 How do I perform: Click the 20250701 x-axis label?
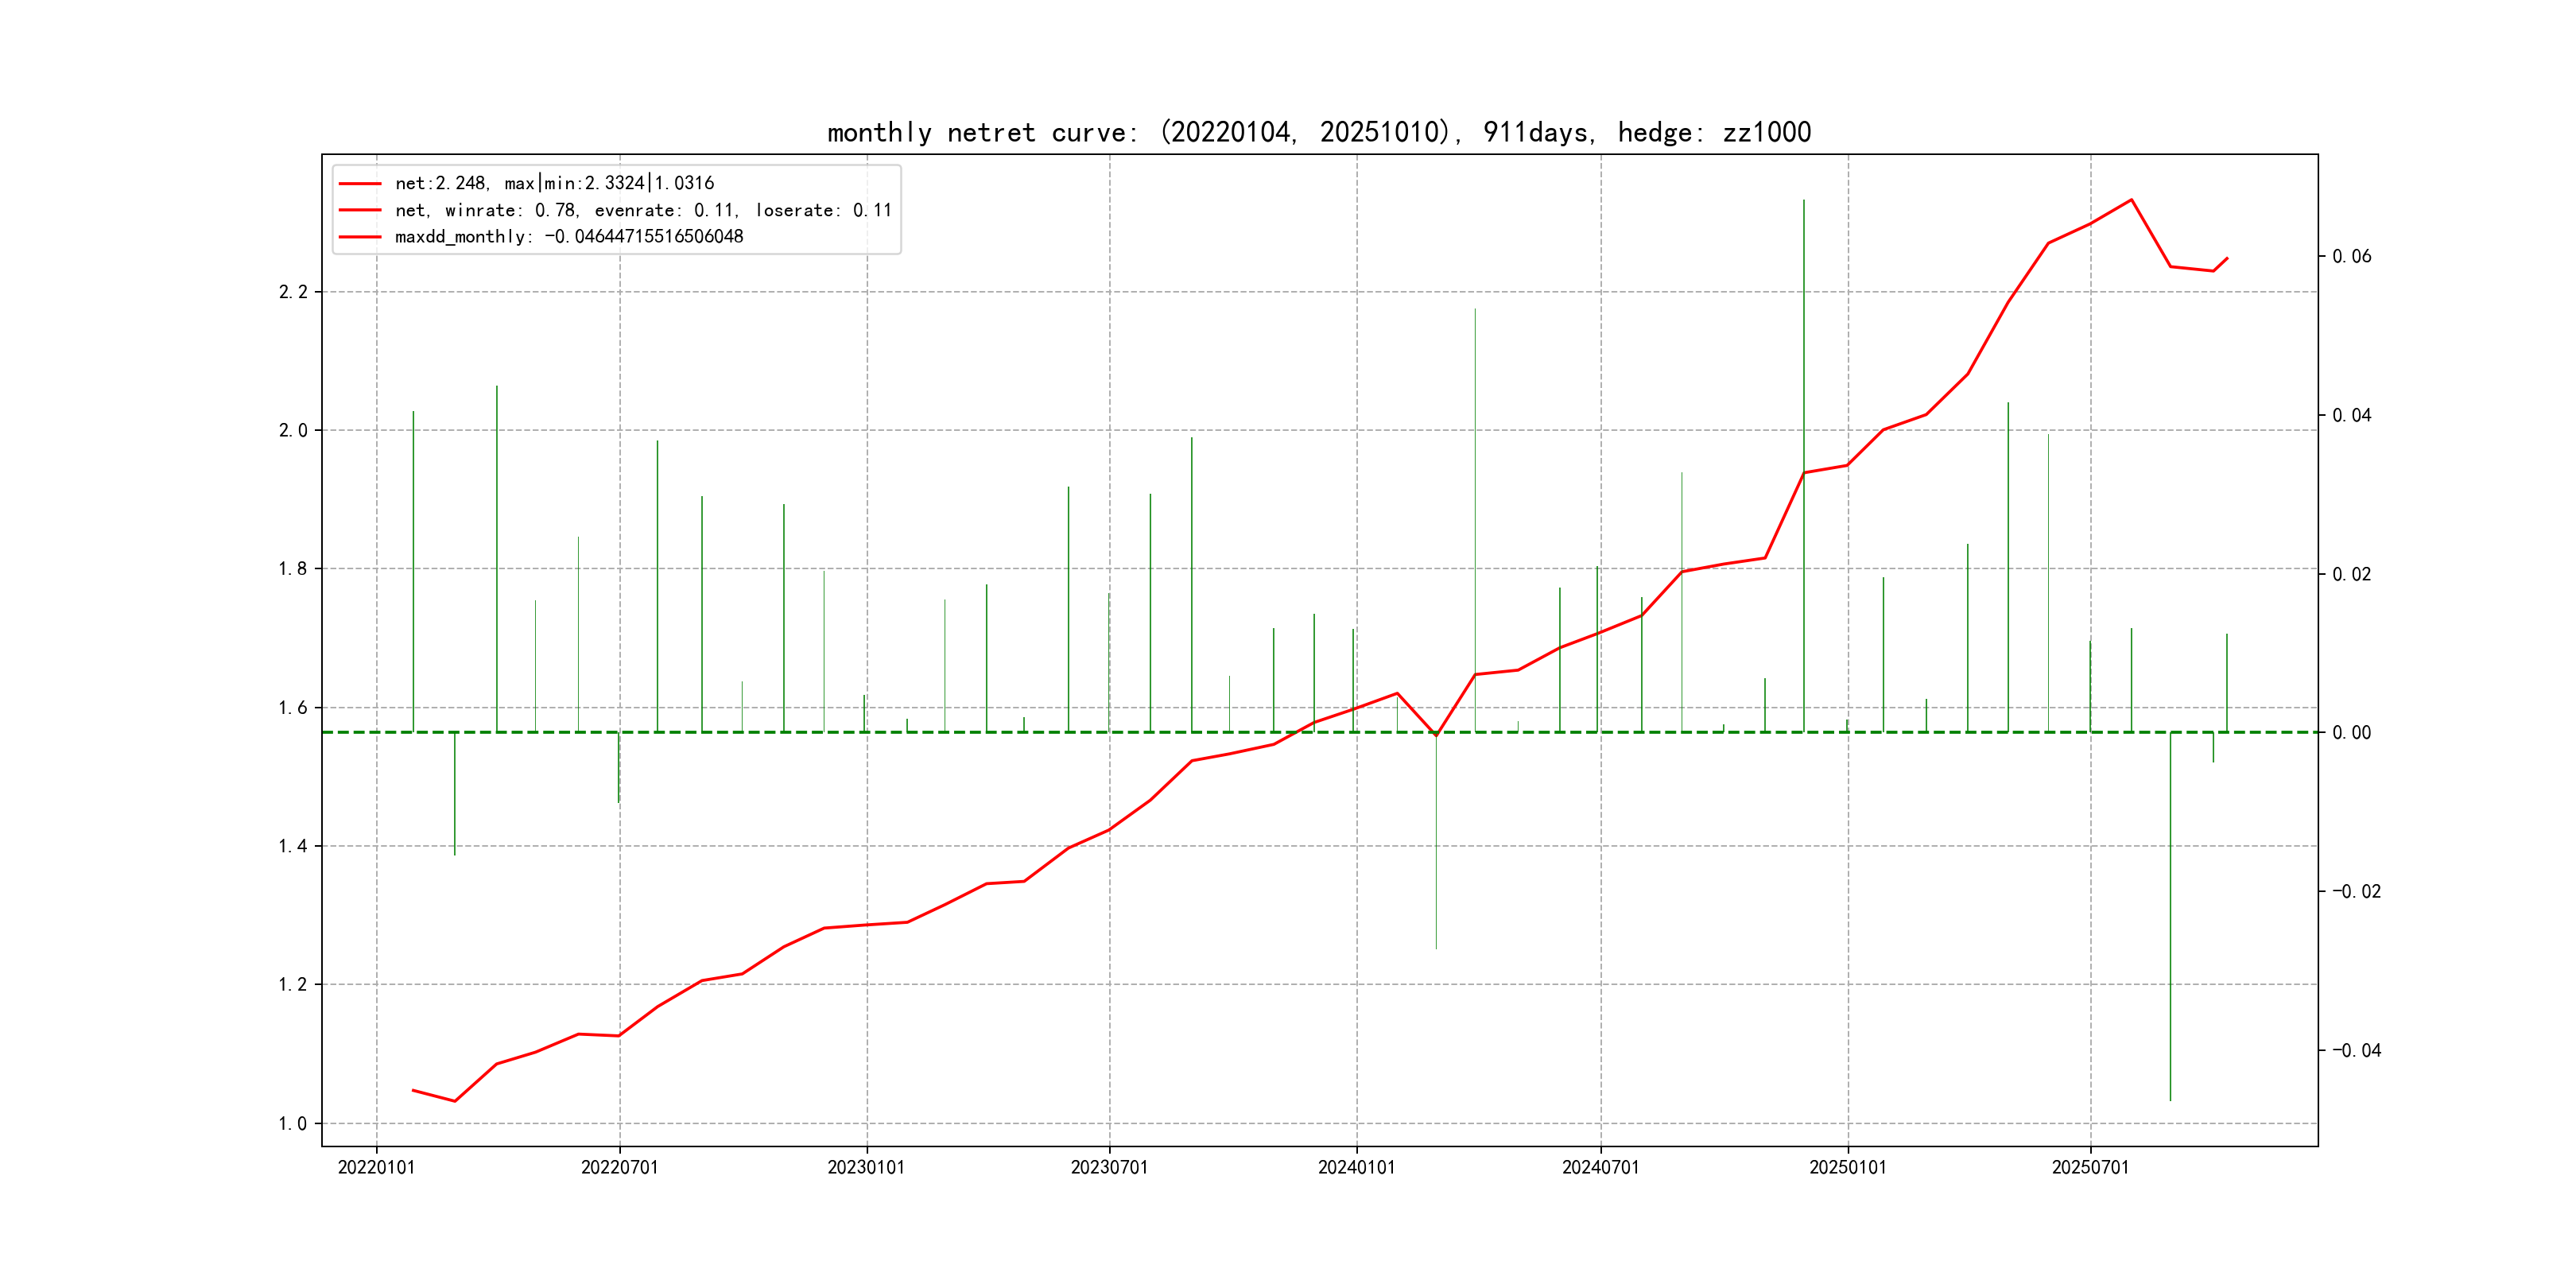coord(2090,1168)
